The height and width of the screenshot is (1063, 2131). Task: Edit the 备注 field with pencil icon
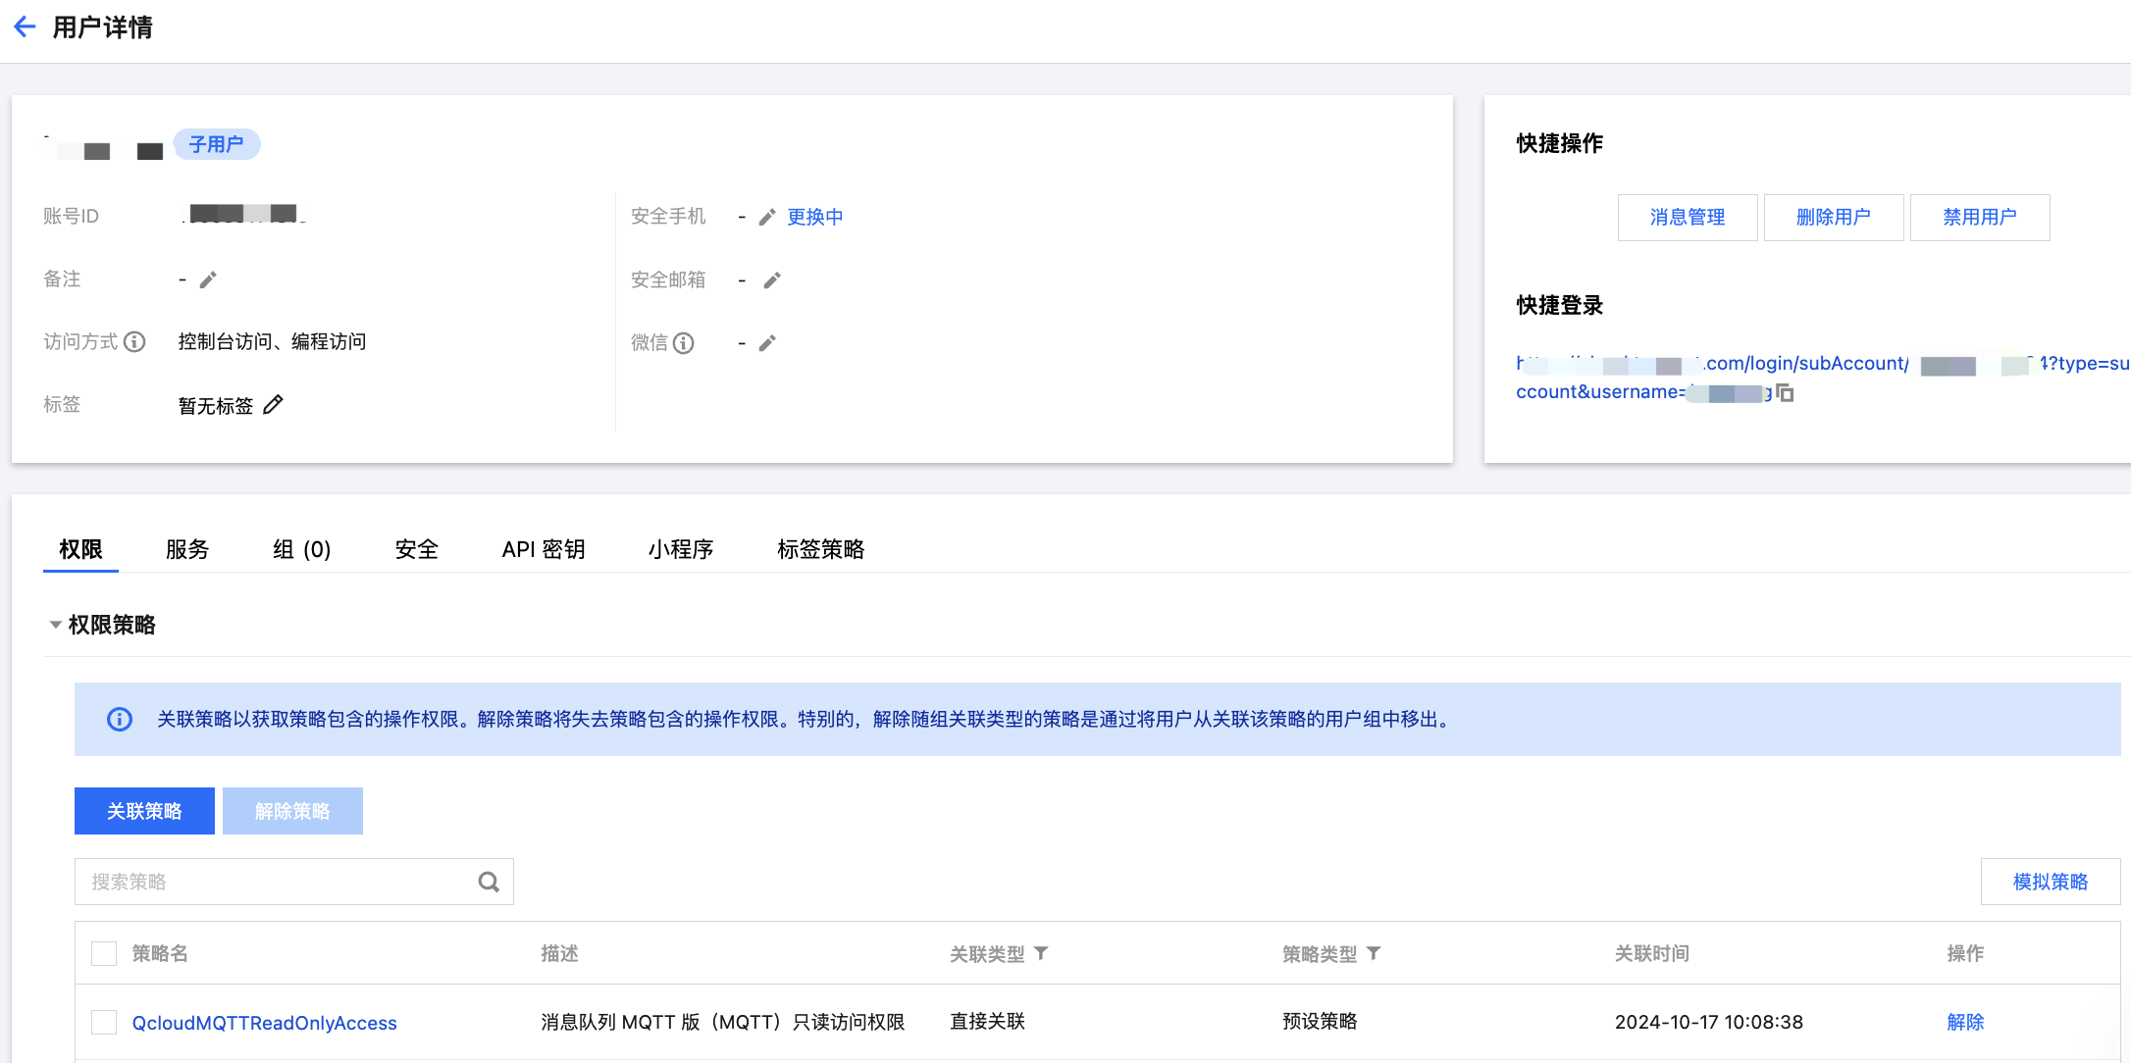coord(208,280)
